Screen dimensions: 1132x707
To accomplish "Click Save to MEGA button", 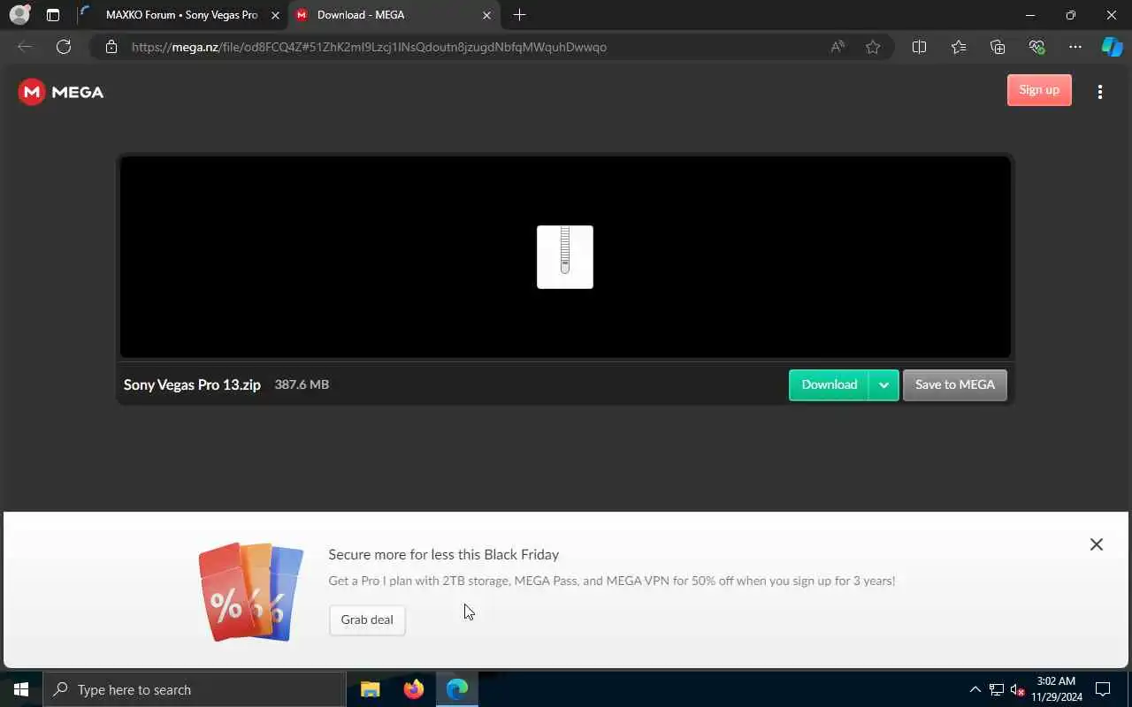I will 955,385.
